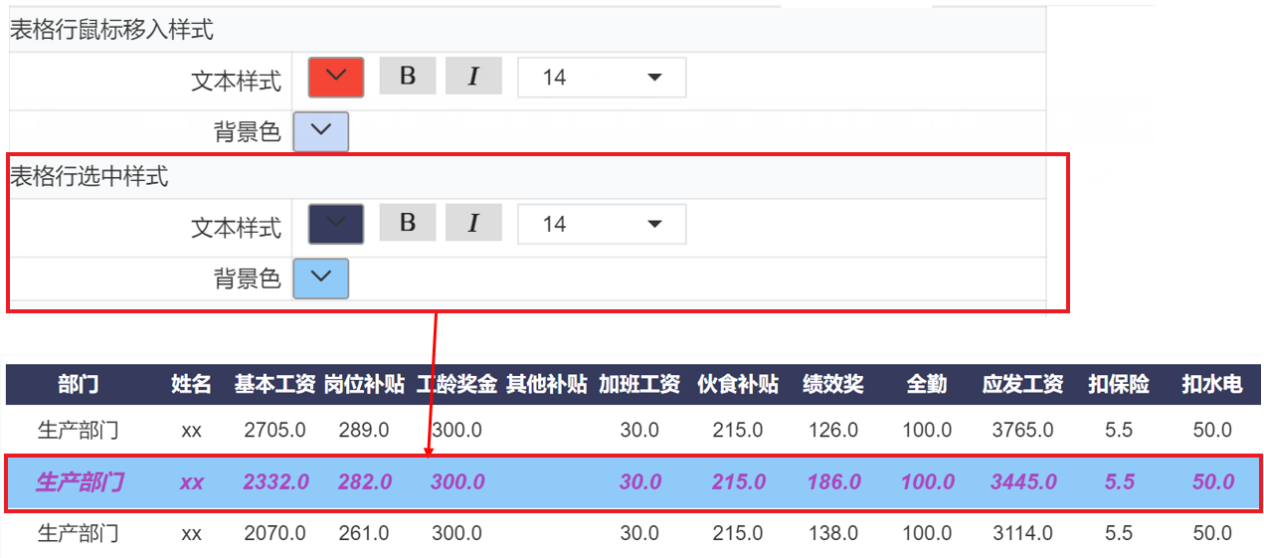Click the 基本工资 column header
1264x558 pixels.
[x=275, y=384]
